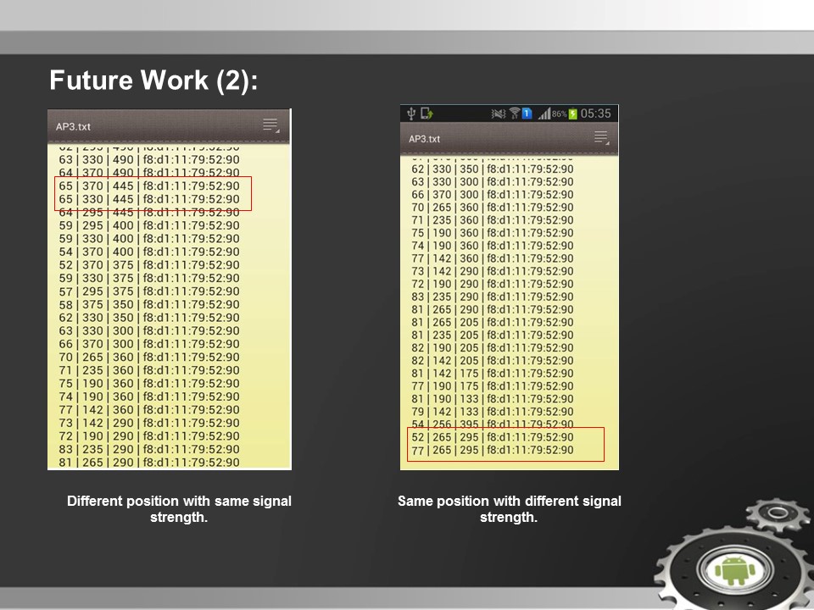Expand the menu arrow on left AP3.txt title bar
The image size is (814, 610).
276,130
